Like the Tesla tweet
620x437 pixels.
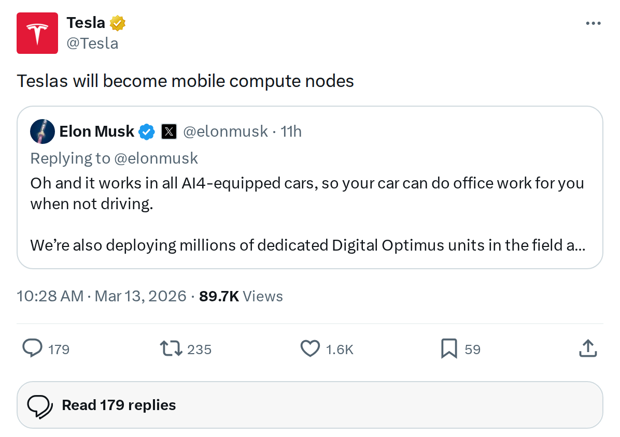(309, 348)
